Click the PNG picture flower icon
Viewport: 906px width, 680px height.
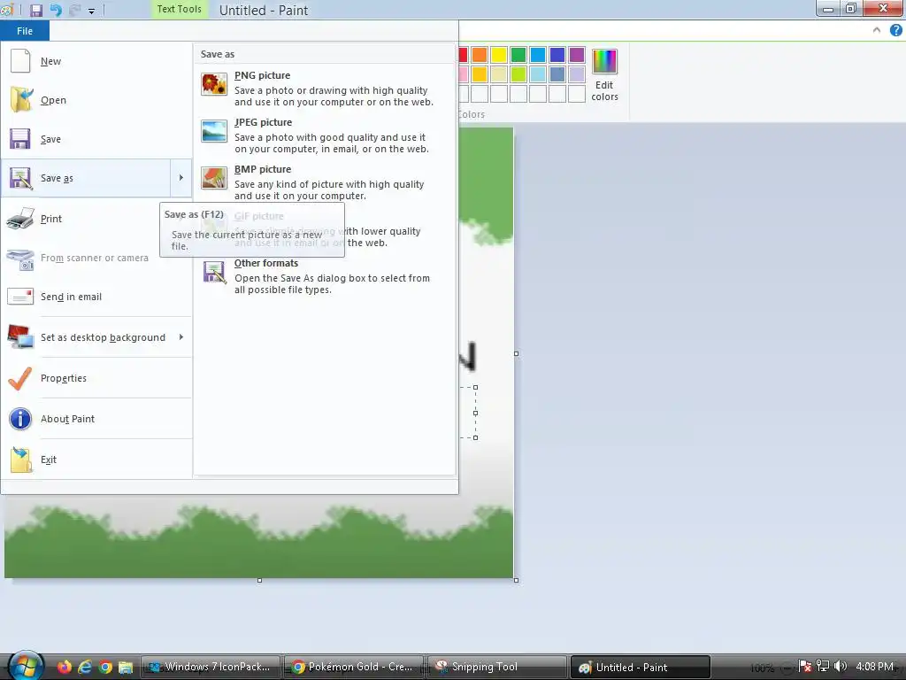214,84
